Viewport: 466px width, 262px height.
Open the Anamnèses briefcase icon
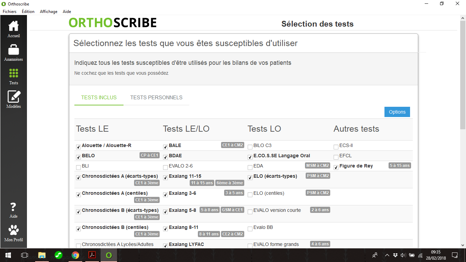[x=14, y=49]
